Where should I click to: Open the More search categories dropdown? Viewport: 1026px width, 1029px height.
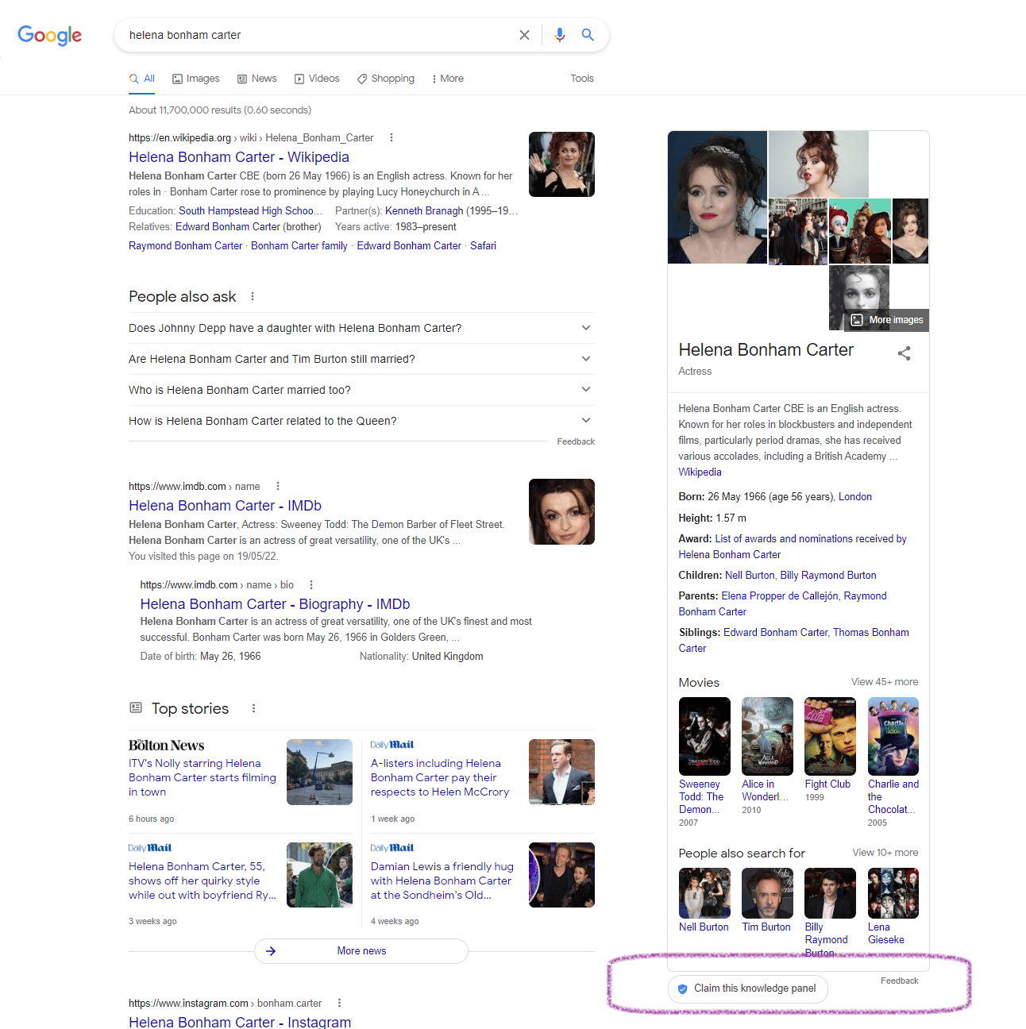coord(448,79)
